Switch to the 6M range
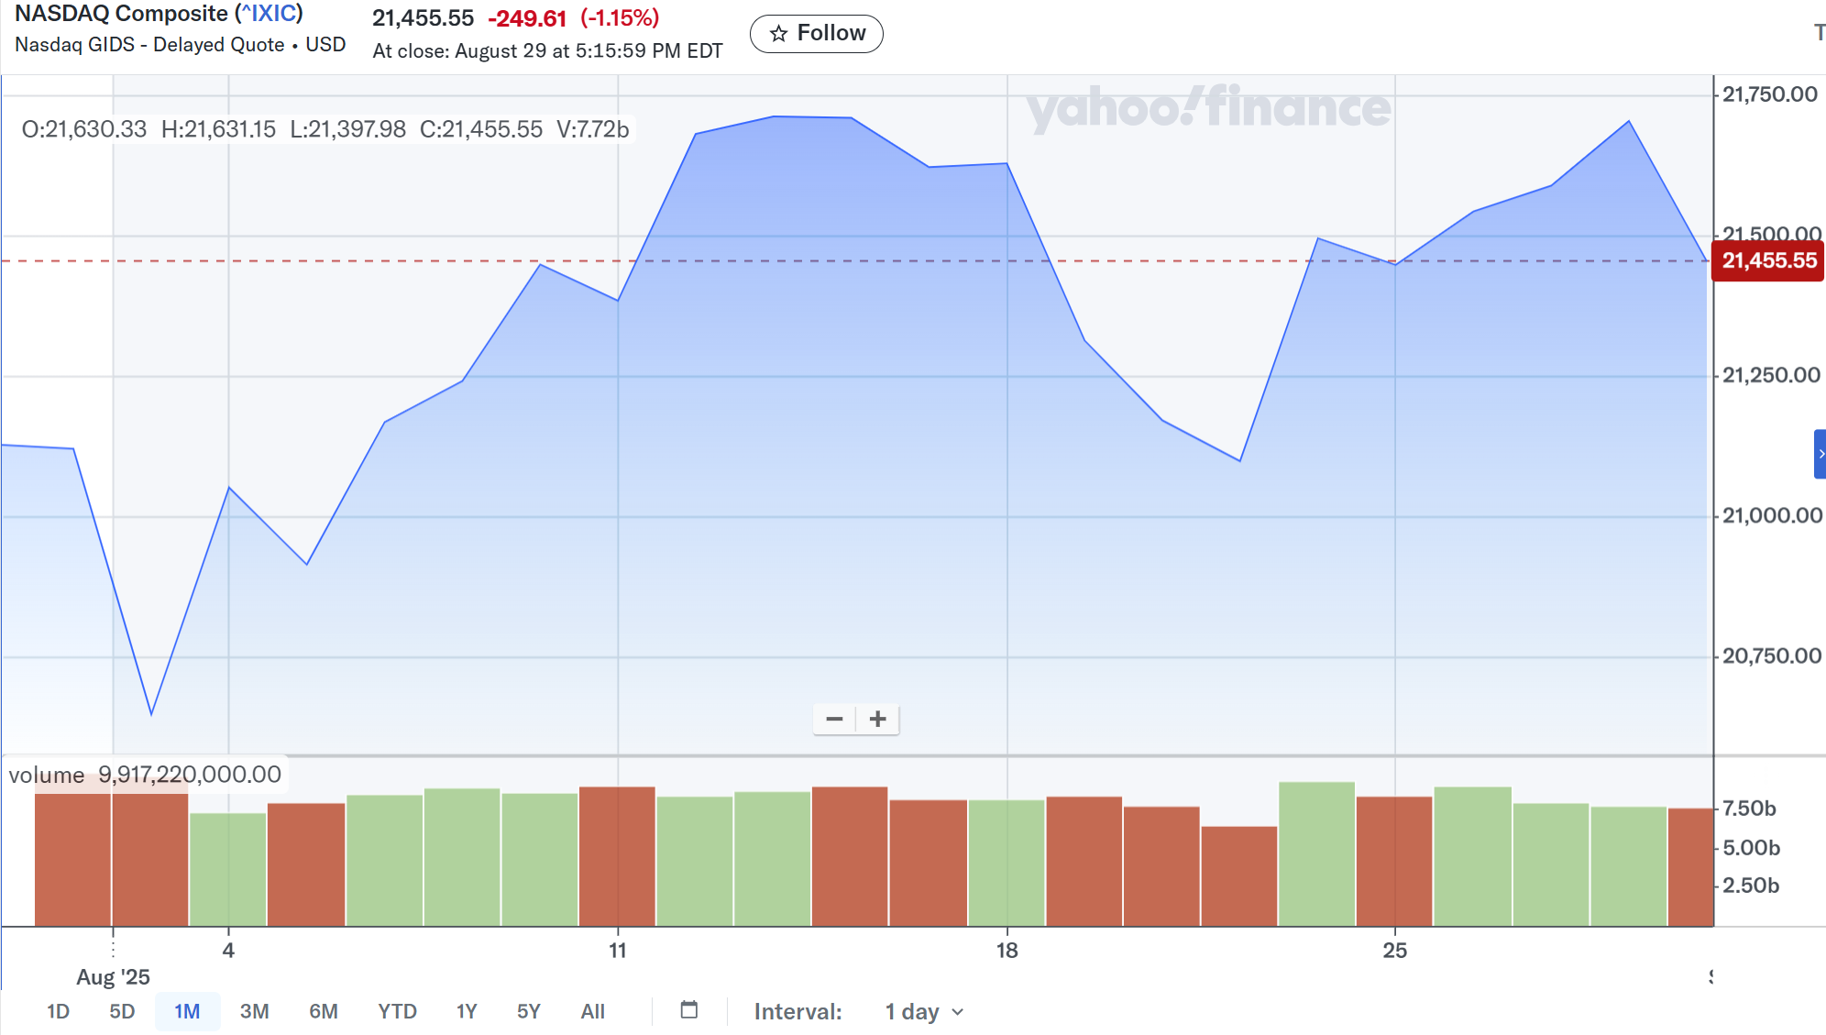Image resolution: width=1826 pixels, height=1035 pixels. click(323, 1011)
